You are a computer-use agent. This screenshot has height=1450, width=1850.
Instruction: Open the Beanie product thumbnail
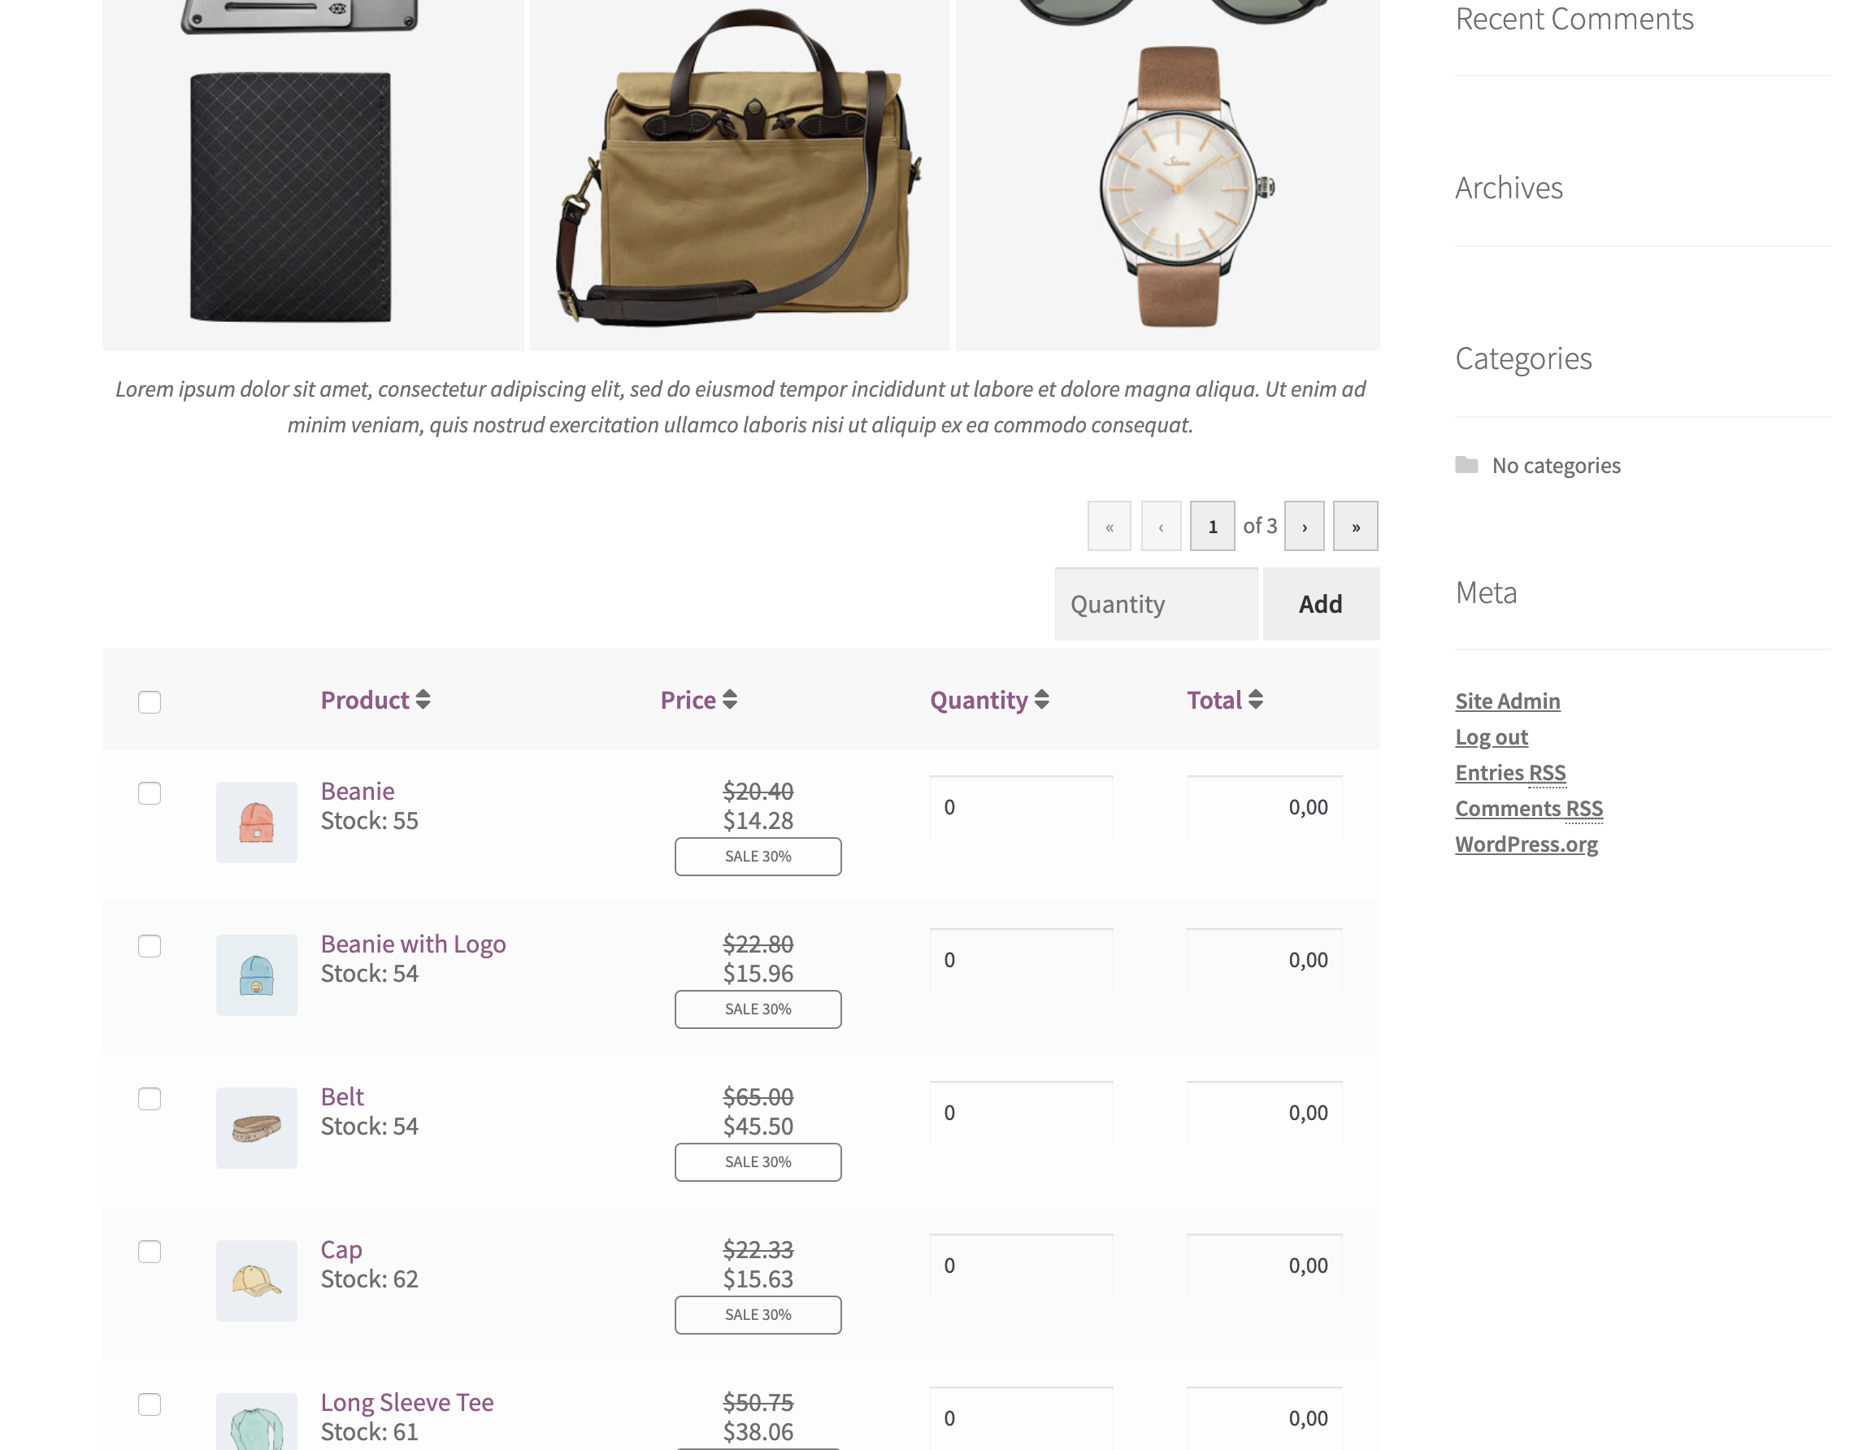256,822
